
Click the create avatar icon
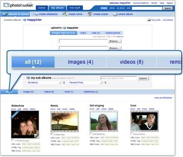(x=90, y=14)
